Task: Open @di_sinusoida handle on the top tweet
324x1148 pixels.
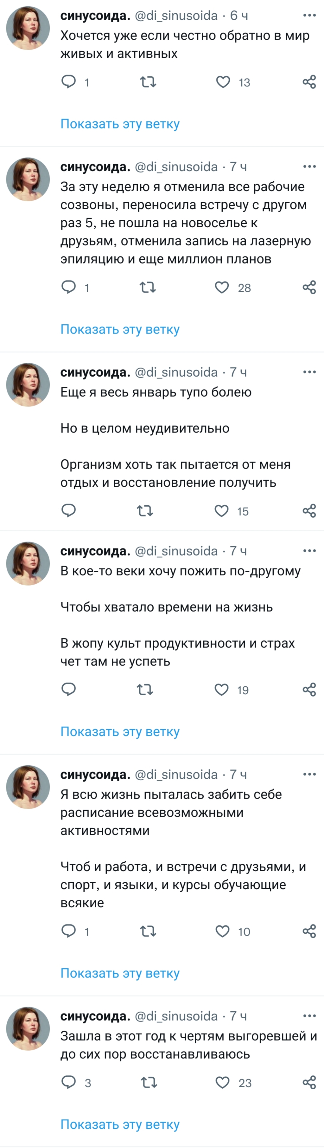Action: coord(176,16)
